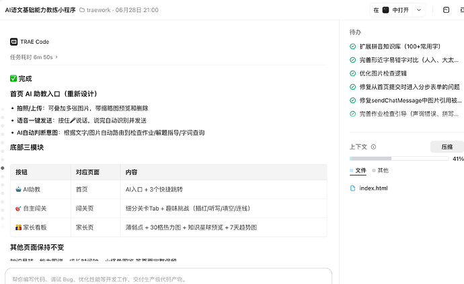464x284 pixels.
Task: Click the 底部三模块 heading
Action: [x=27, y=147]
